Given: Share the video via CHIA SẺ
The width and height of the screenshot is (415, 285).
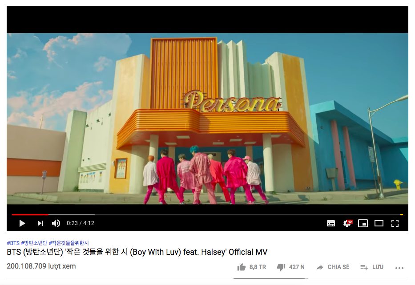Looking at the screenshot, I should pyautogui.click(x=333, y=267).
